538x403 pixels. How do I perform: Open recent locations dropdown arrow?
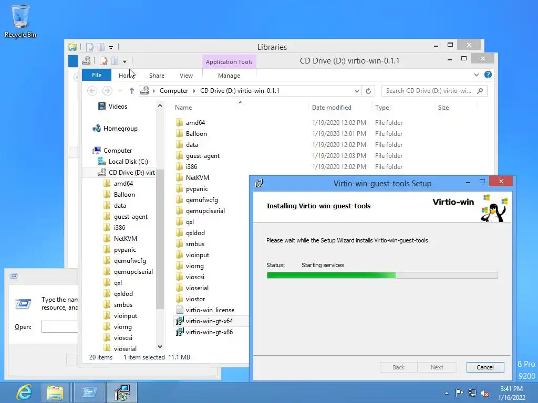coord(120,91)
